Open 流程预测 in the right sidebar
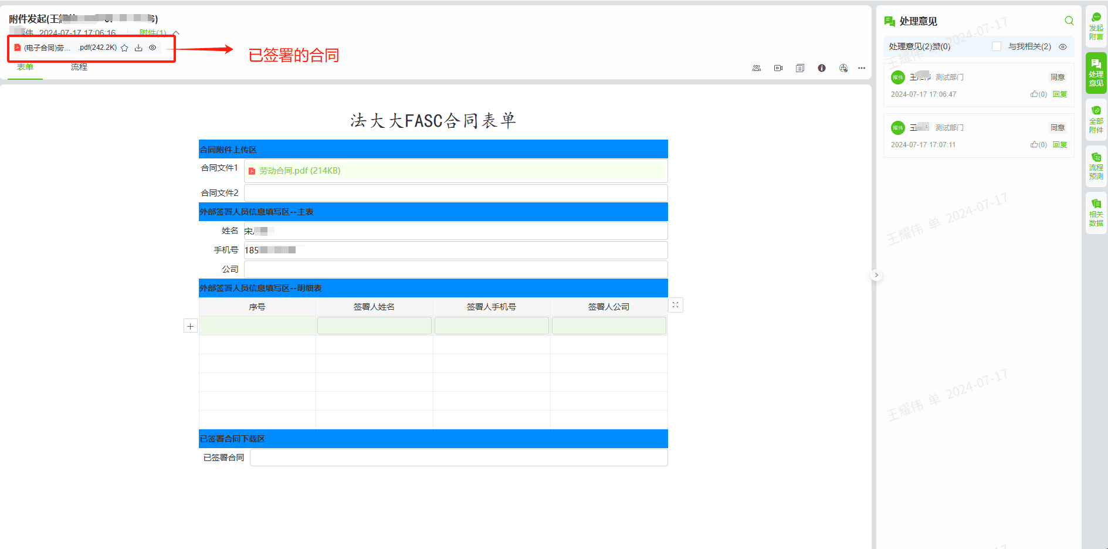The image size is (1108, 549). (x=1096, y=167)
